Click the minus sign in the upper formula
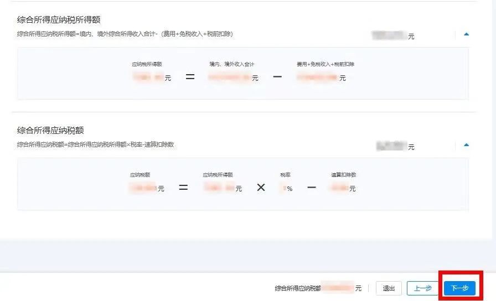496x301 pixels. pyautogui.click(x=277, y=76)
